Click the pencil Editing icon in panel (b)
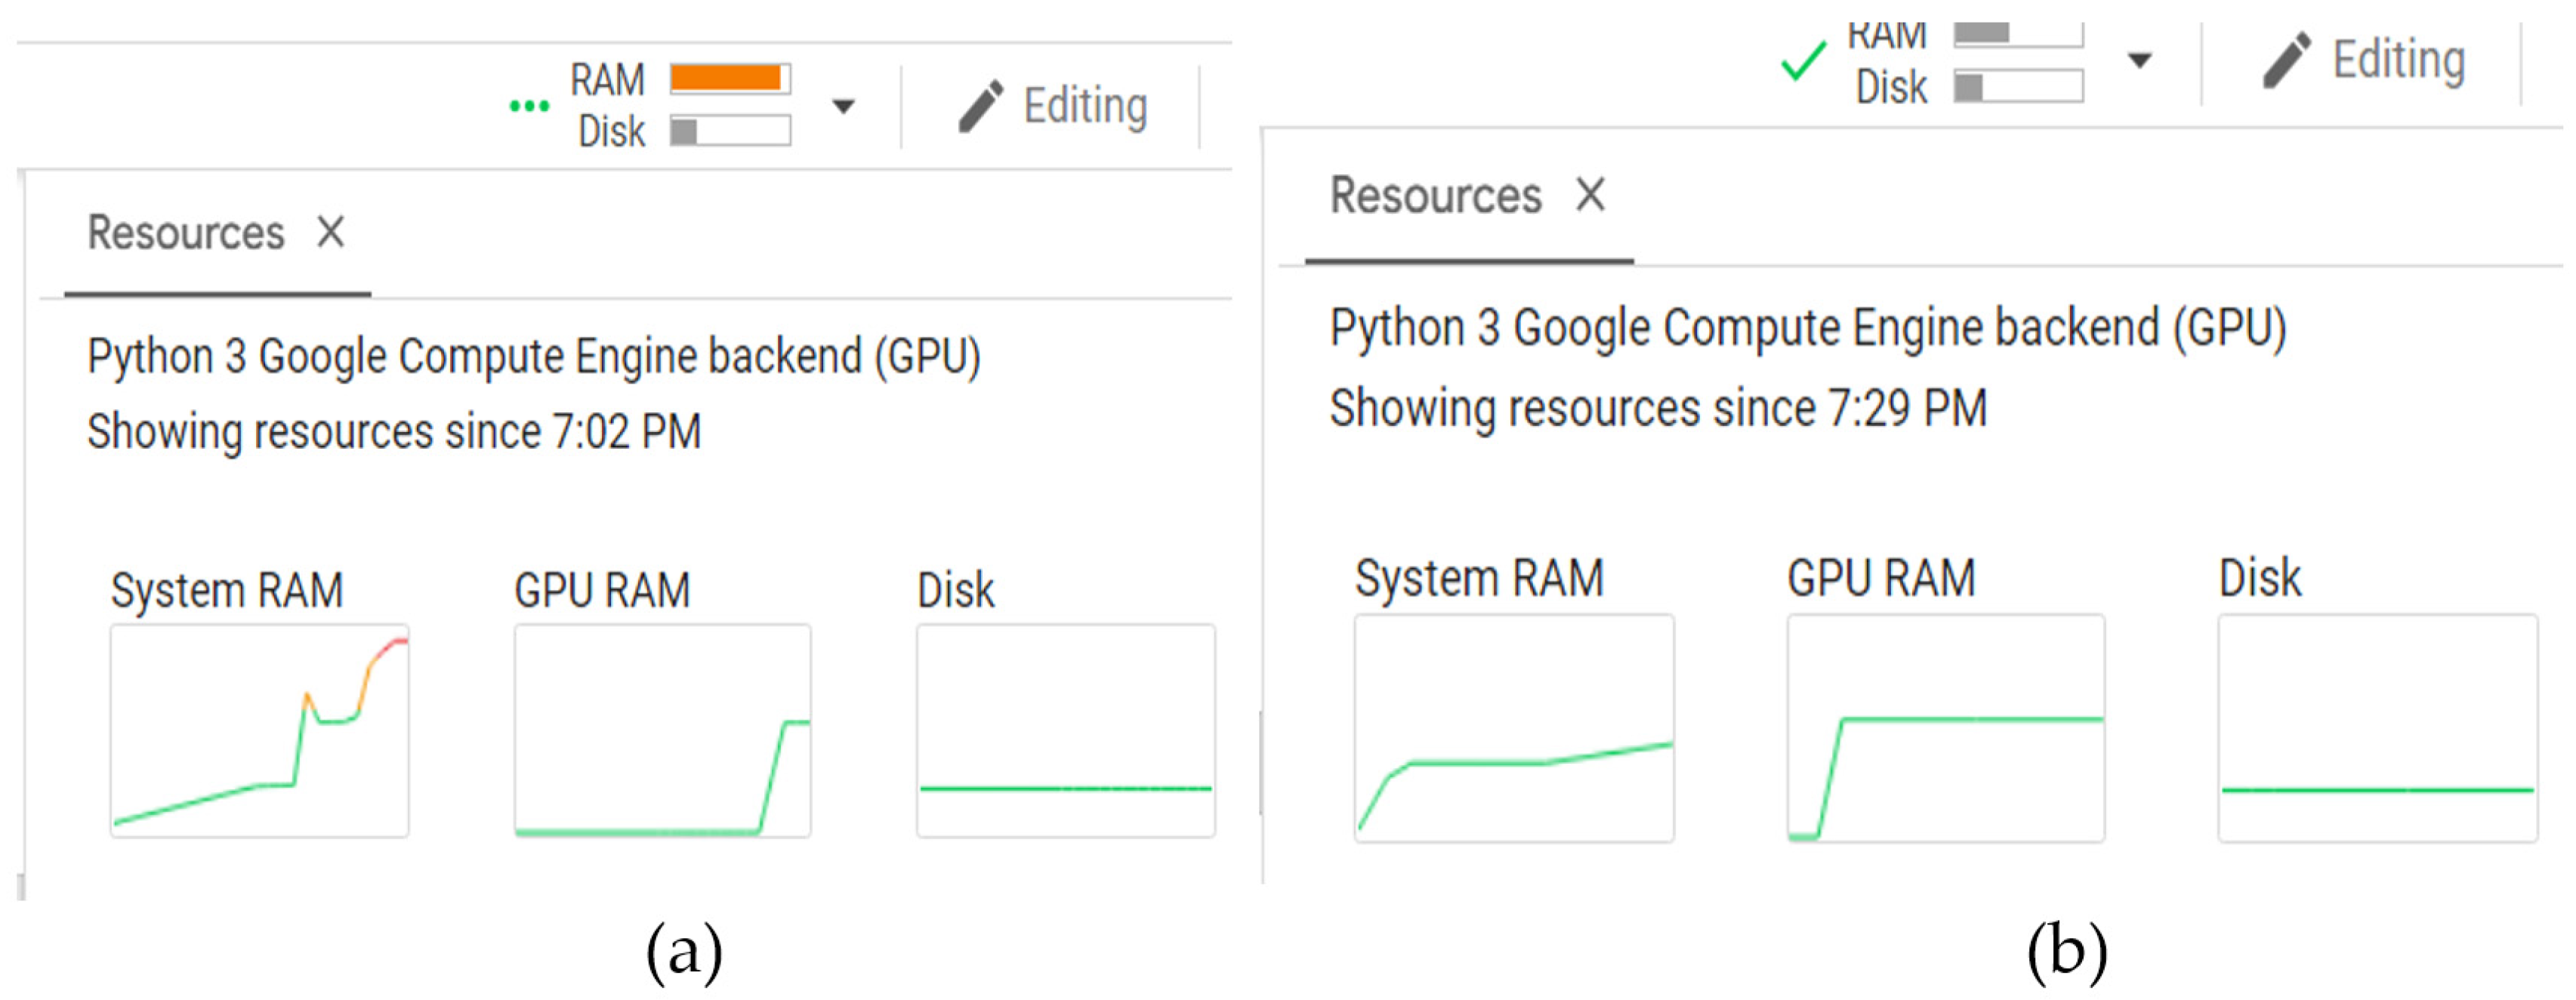 [2286, 60]
